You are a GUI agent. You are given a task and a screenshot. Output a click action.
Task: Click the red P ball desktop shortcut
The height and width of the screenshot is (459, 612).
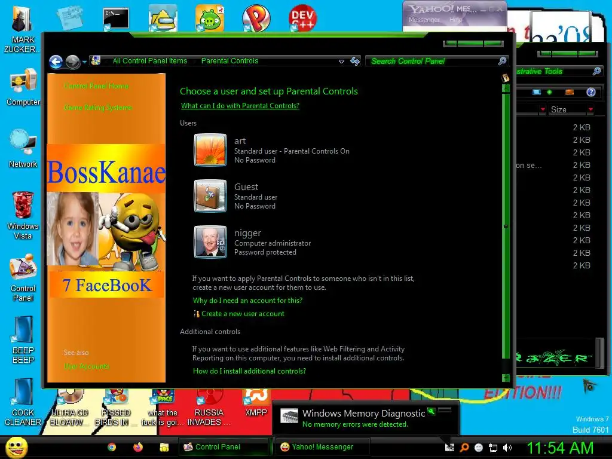(256, 18)
